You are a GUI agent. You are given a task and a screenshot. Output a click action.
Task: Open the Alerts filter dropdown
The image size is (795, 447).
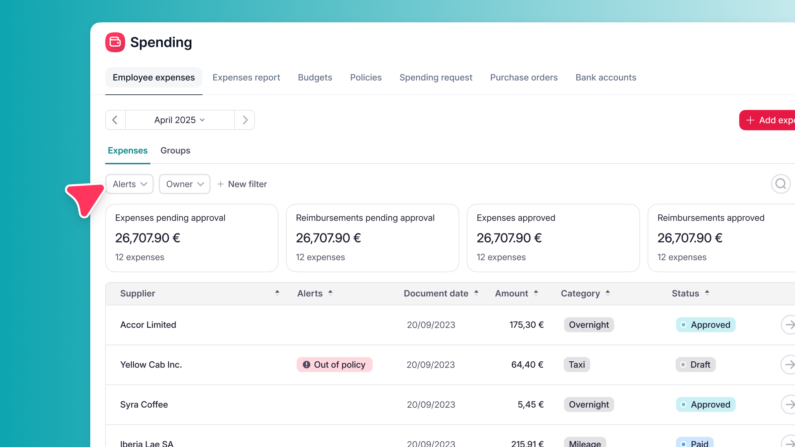coord(129,184)
